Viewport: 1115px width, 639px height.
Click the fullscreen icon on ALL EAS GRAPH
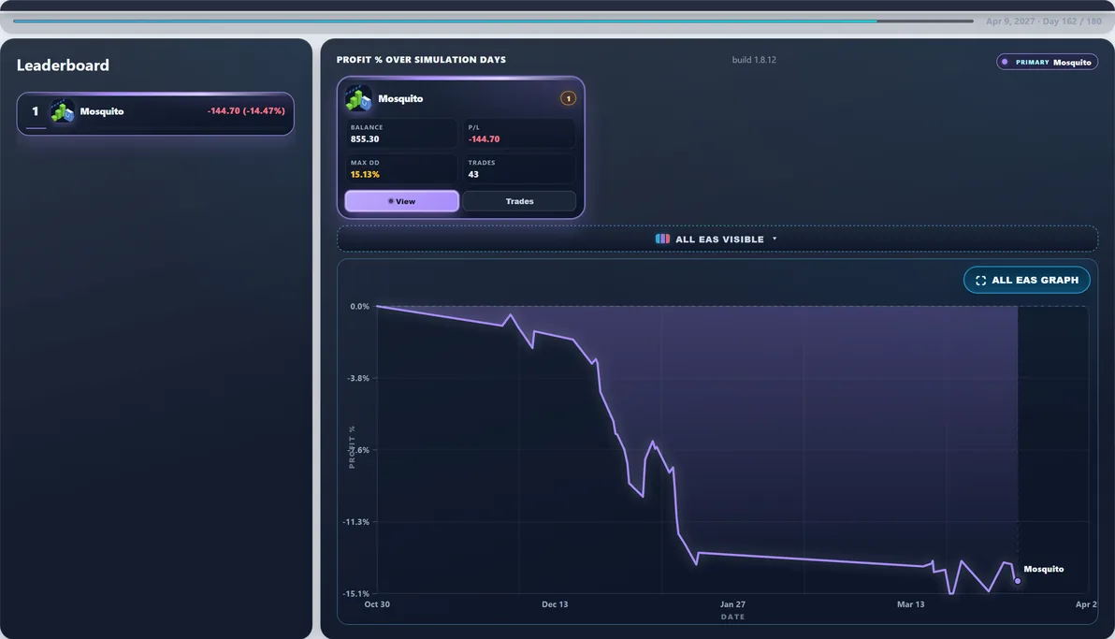point(980,281)
